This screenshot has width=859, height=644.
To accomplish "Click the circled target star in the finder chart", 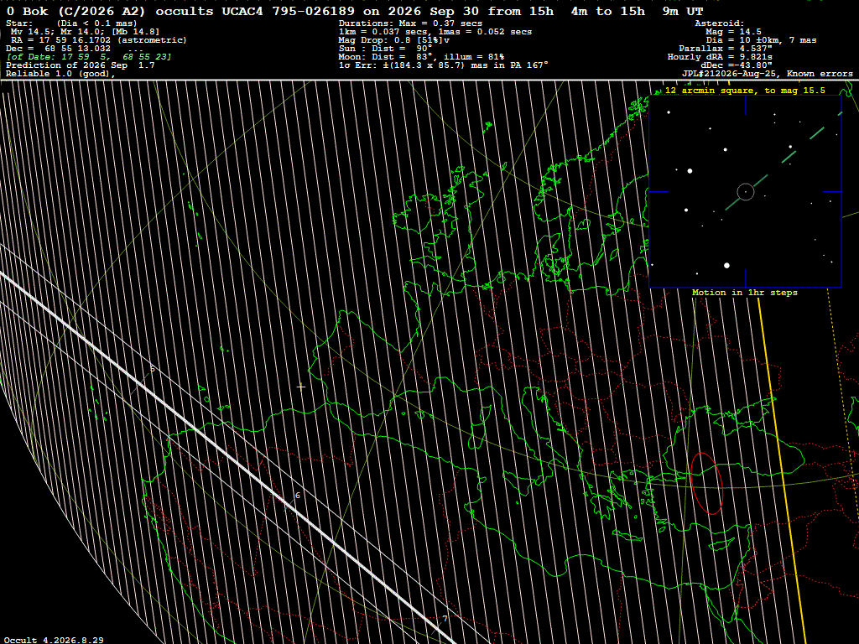I will point(746,192).
